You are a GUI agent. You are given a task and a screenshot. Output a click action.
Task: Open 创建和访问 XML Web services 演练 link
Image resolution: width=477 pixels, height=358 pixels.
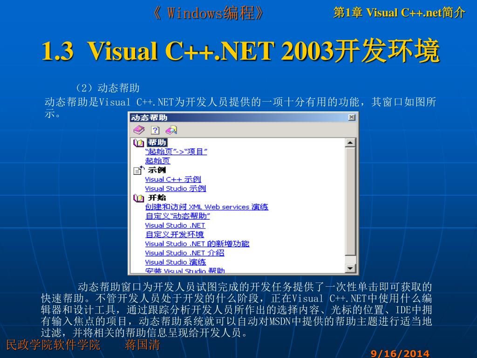point(206,207)
